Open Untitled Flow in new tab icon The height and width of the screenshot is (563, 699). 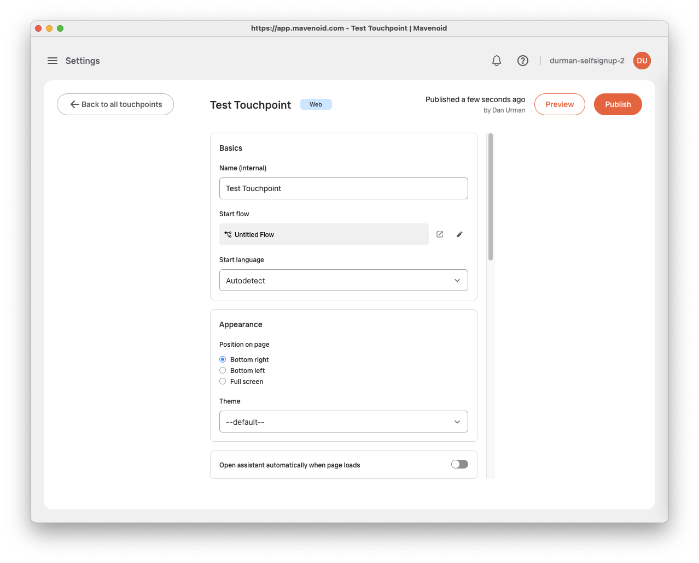(x=440, y=234)
